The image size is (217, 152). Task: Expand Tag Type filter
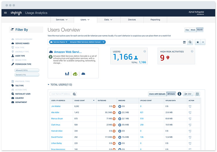[x=18, y=86]
